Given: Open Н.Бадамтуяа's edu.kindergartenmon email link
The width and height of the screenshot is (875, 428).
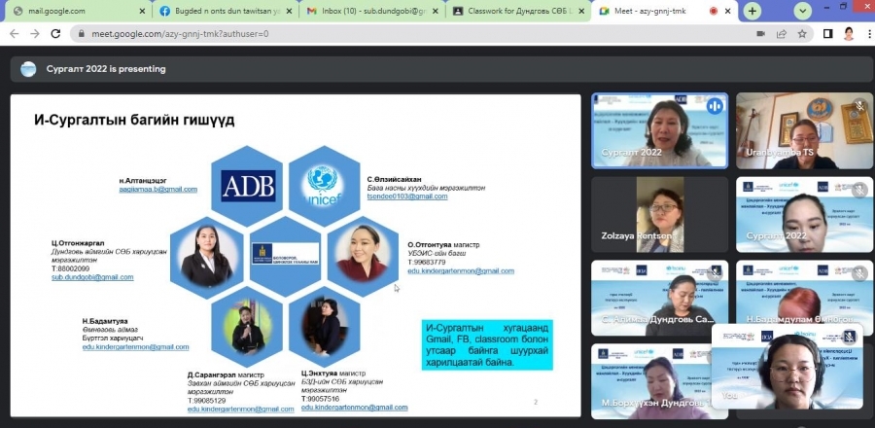Looking at the screenshot, I should 135,346.
